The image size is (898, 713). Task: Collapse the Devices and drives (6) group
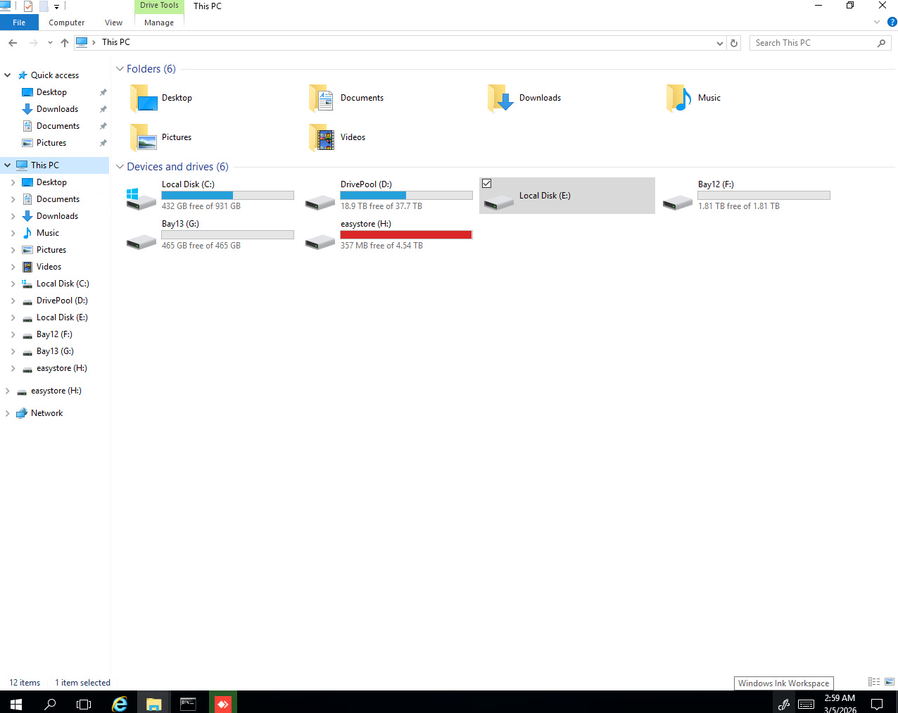click(x=120, y=167)
